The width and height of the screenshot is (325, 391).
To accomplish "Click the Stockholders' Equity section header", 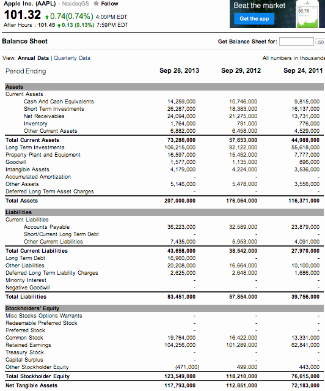I will coord(164,308).
